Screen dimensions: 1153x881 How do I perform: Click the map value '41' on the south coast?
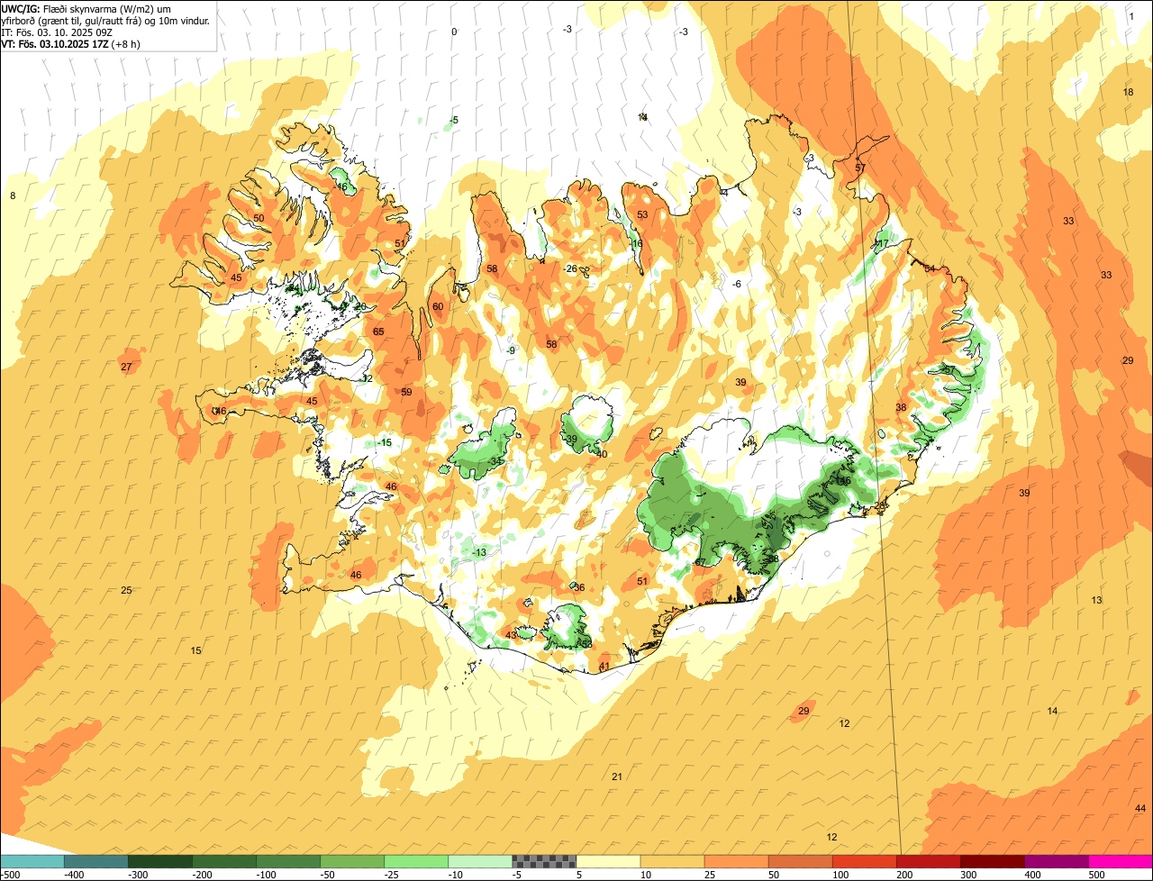click(x=604, y=667)
